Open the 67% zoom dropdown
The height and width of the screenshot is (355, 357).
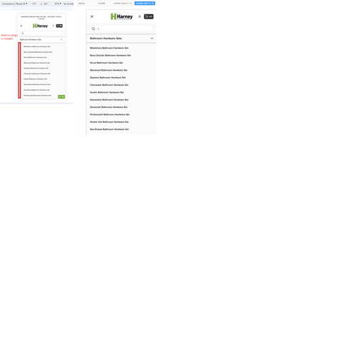(58, 4)
